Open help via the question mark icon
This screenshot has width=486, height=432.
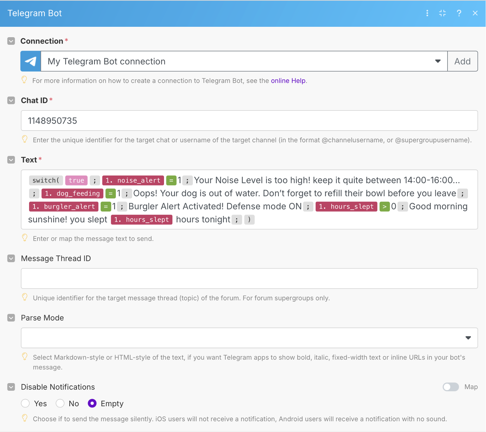pos(459,13)
